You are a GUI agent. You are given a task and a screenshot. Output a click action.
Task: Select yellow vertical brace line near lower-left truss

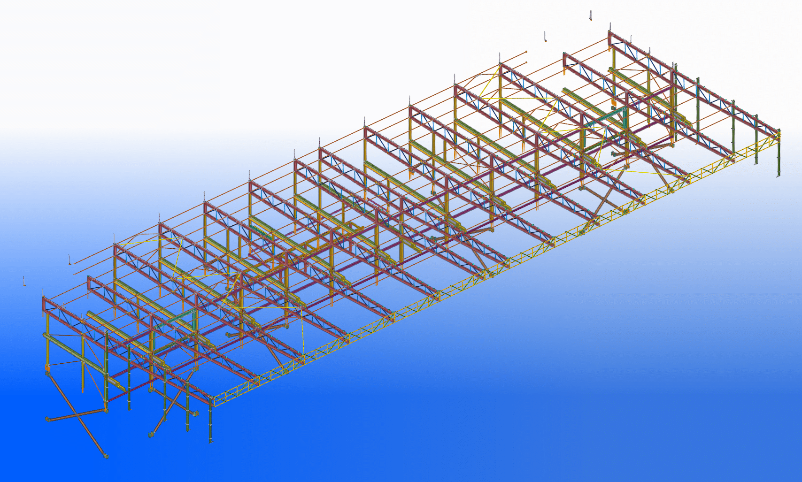302,333
